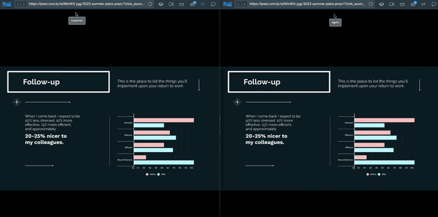Open the mail envelope icon in left toolbar

tap(182, 4)
